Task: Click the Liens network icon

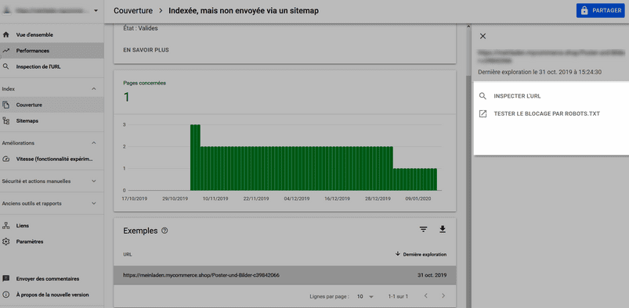Action: [x=5, y=226]
